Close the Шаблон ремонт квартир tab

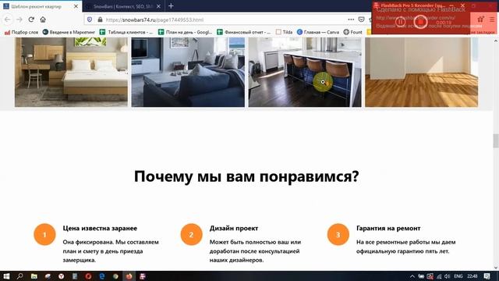tap(76, 6)
